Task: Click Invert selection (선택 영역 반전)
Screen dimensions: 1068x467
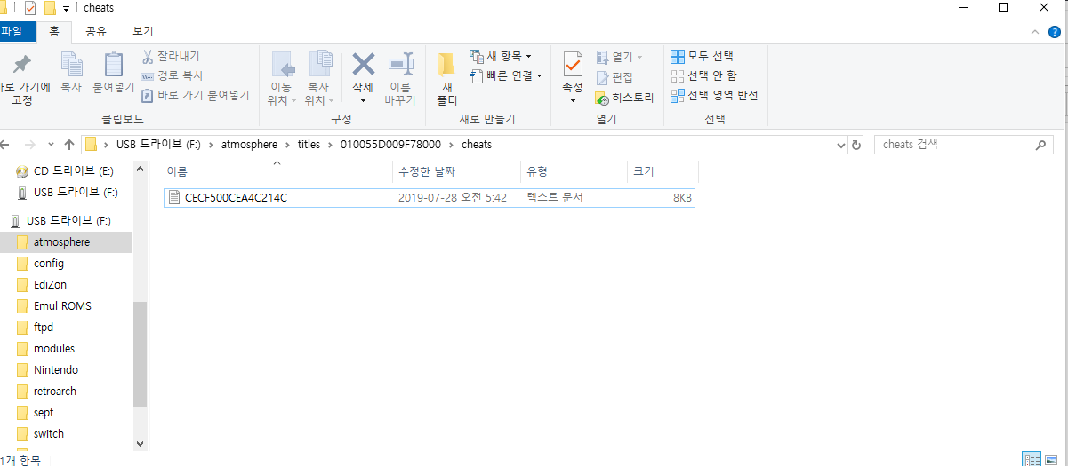Action: (x=715, y=96)
